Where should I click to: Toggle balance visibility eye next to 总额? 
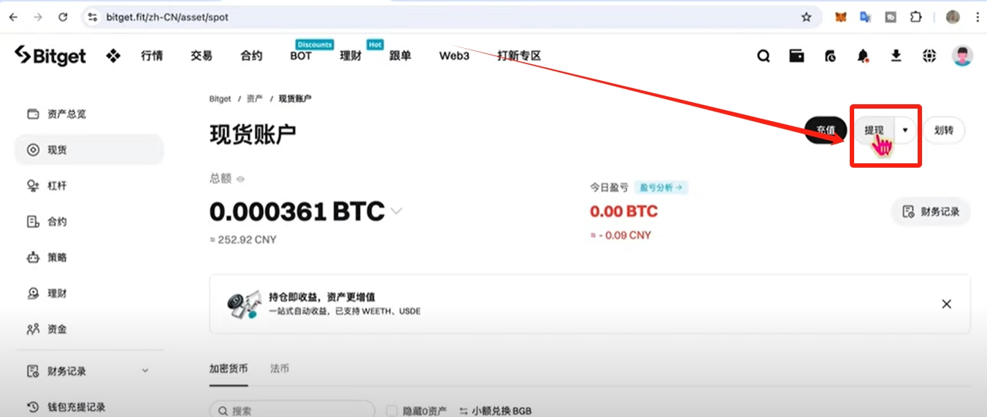coord(240,179)
